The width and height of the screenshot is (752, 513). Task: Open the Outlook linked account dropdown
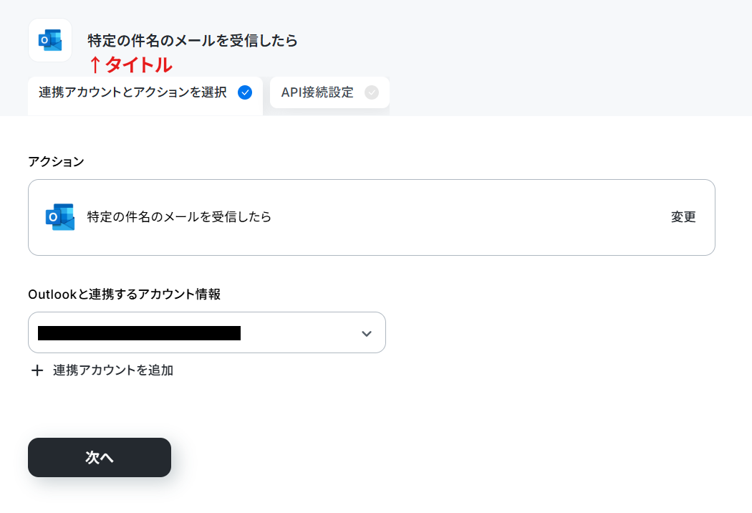[x=207, y=332]
